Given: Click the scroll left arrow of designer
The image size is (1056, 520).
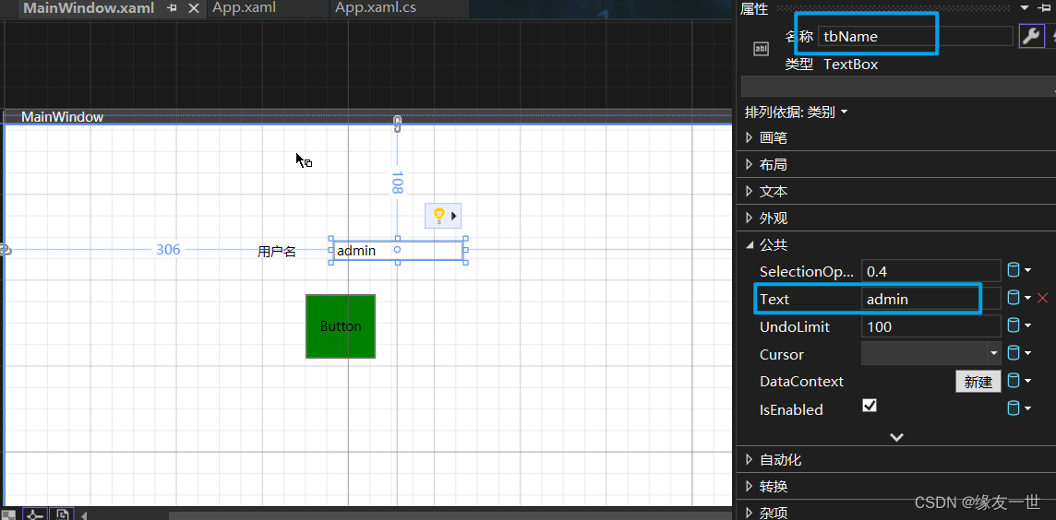Looking at the screenshot, I should pyautogui.click(x=84, y=516).
